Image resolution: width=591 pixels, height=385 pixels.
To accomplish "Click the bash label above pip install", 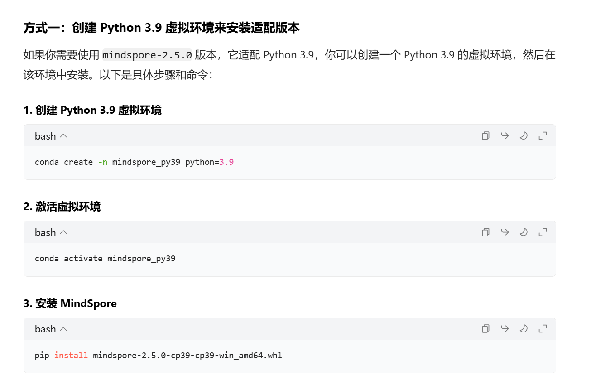I will point(44,328).
